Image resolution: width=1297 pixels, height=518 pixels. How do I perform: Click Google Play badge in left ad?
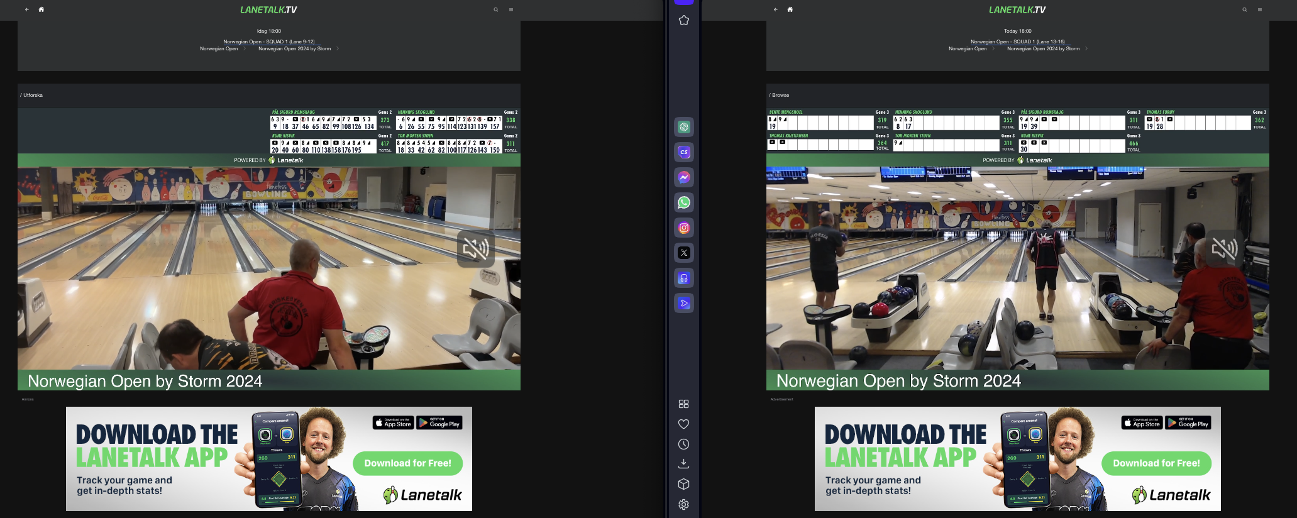point(439,422)
